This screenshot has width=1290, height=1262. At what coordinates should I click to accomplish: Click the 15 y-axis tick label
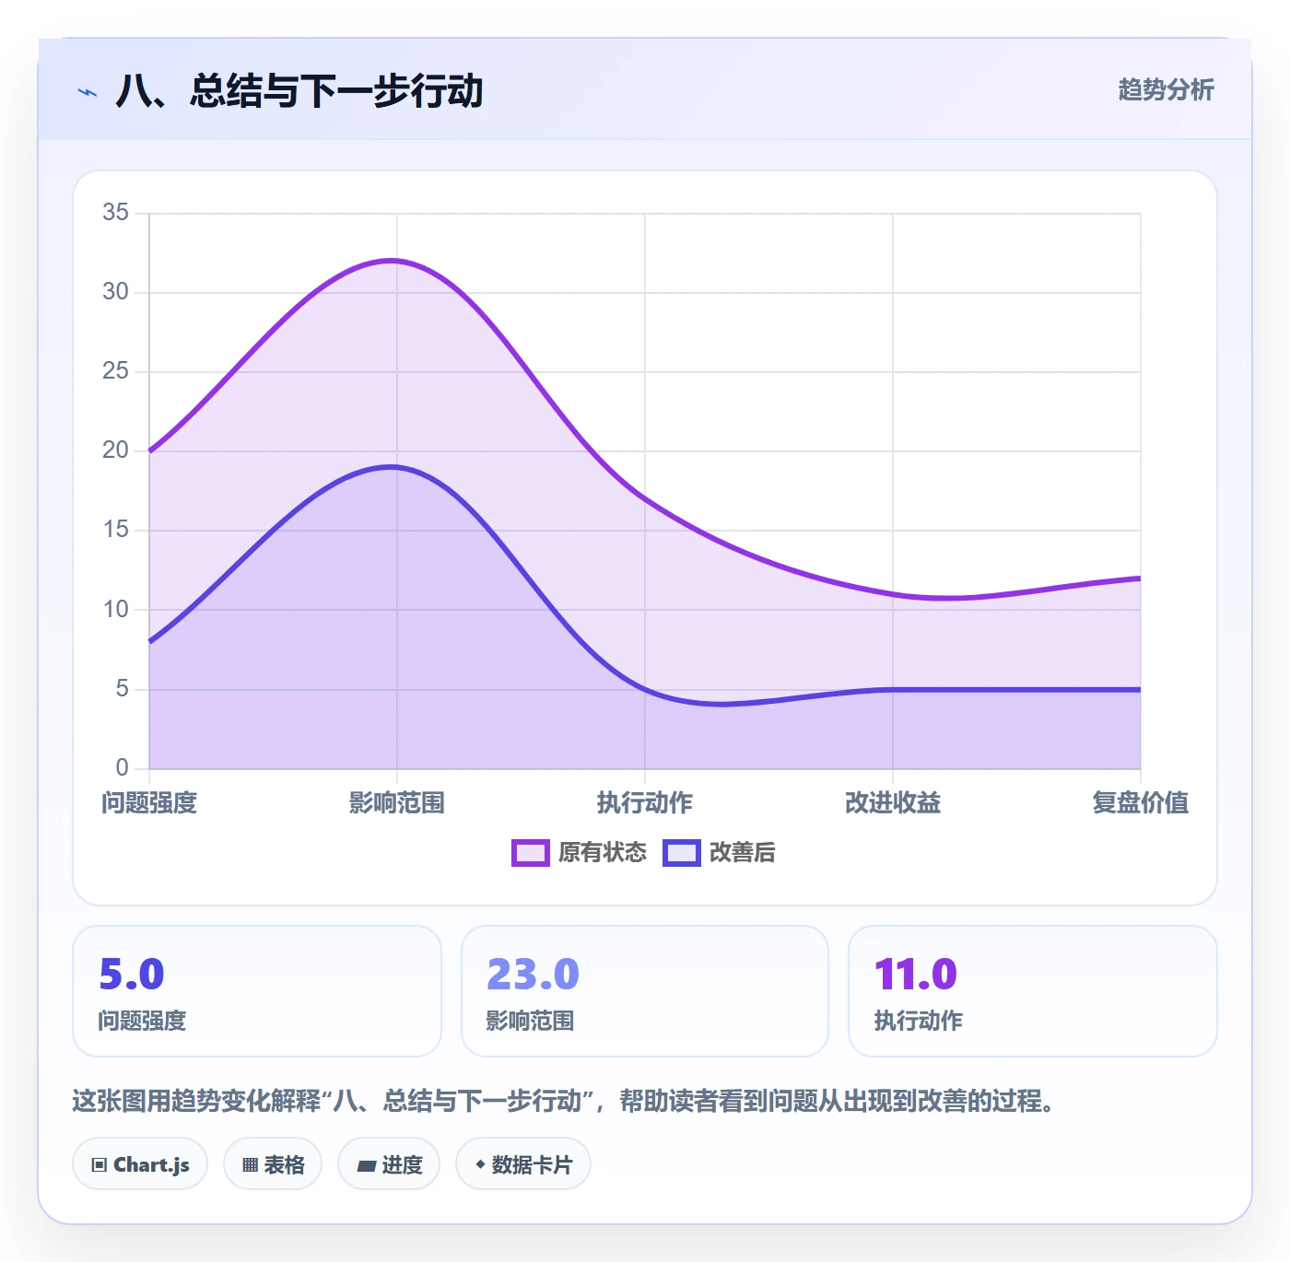tap(115, 529)
